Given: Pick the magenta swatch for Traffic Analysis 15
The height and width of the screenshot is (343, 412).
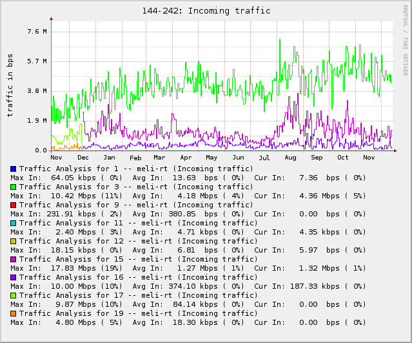Looking at the screenshot, I should [14, 259].
